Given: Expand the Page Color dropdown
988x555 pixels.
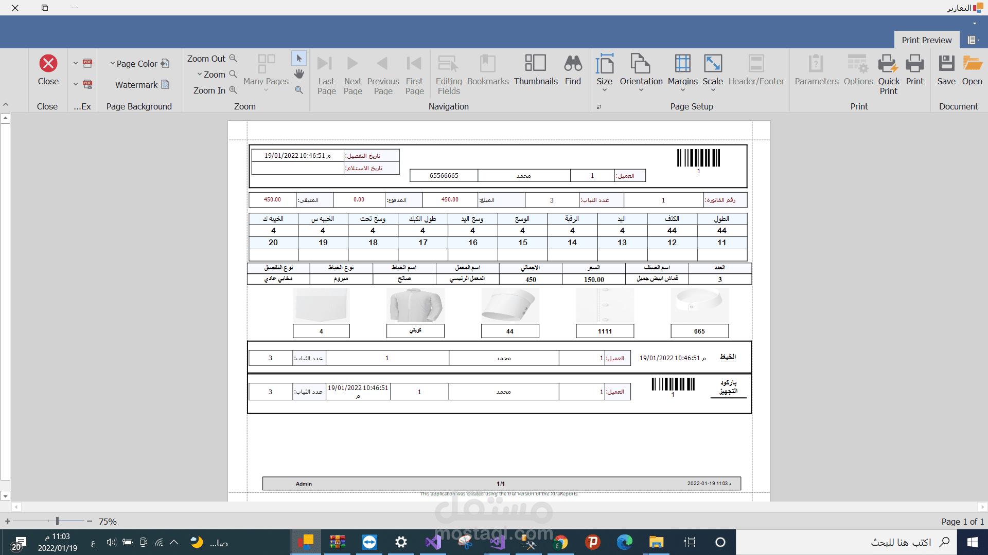Looking at the screenshot, I should point(113,63).
